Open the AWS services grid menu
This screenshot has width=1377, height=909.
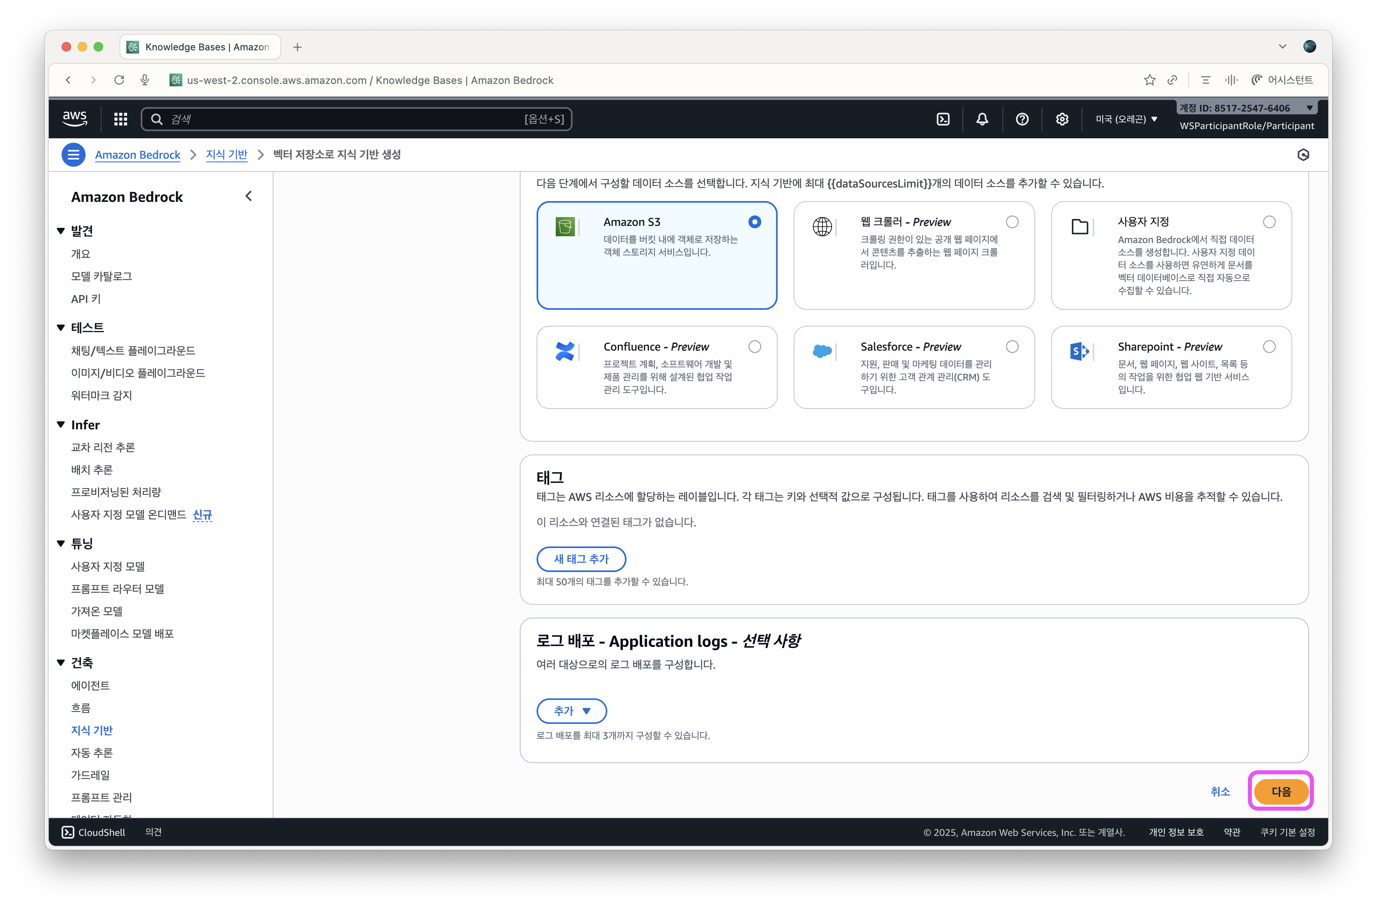(121, 119)
